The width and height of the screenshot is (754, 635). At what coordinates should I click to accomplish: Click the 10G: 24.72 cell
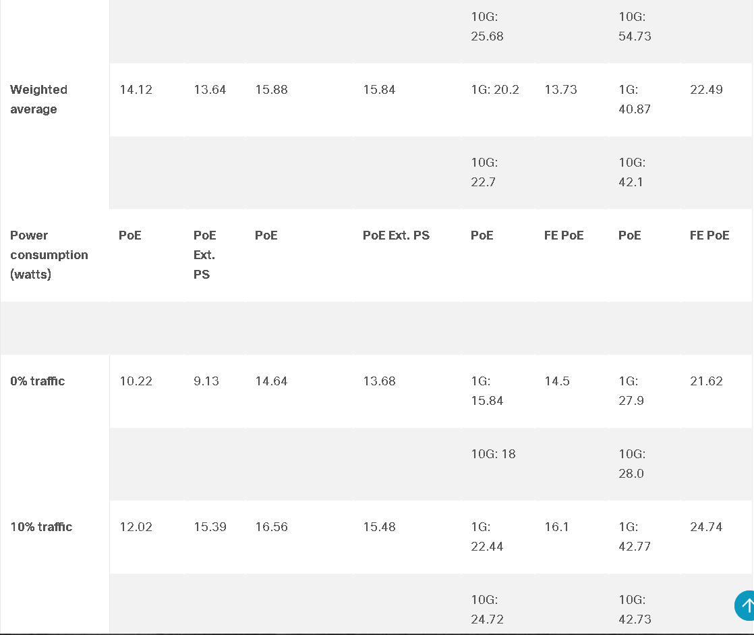coord(487,609)
